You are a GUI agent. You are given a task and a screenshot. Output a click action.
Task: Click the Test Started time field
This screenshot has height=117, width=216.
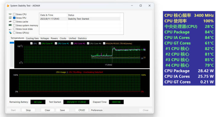pyautogui.click(x=76, y=102)
